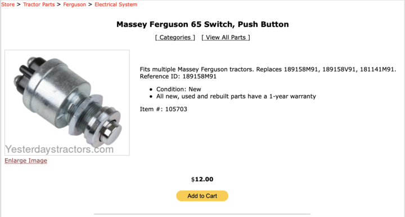Open the Store breadcrumb link

[x=8, y=5]
